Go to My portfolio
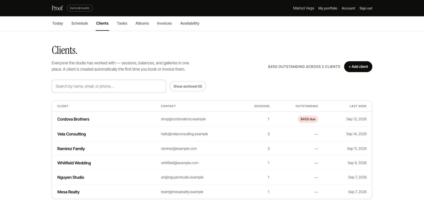424x212 pixels. click(x=328, y=8)
